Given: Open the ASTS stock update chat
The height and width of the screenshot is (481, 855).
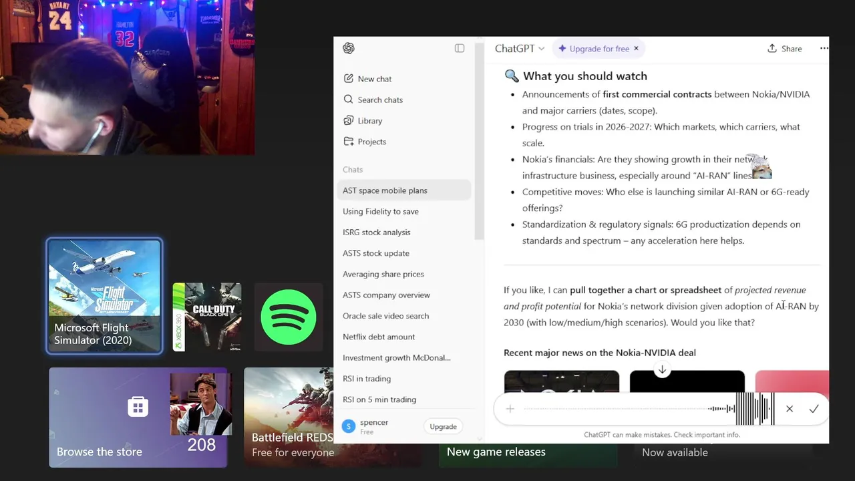Looking at the screenshot, I should [x=405, y=253].
